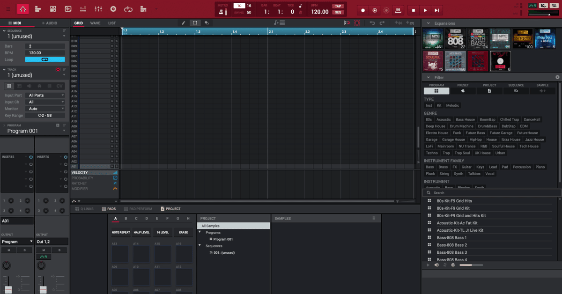Open the Monitor dropdown set to Auto

(x=45, y=108)
